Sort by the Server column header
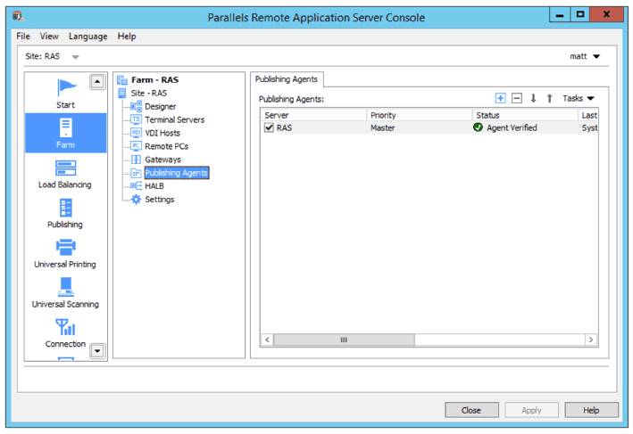This screenshot has height=434, width=633. (x=313, y=115)
